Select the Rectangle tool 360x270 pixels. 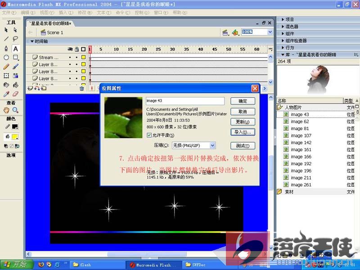point(15,58)
